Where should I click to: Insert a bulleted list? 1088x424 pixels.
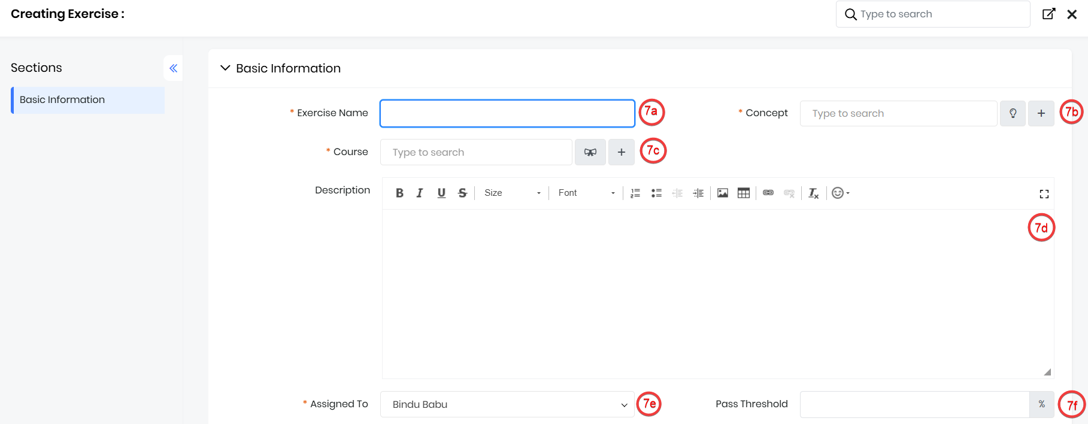[656, 193]
